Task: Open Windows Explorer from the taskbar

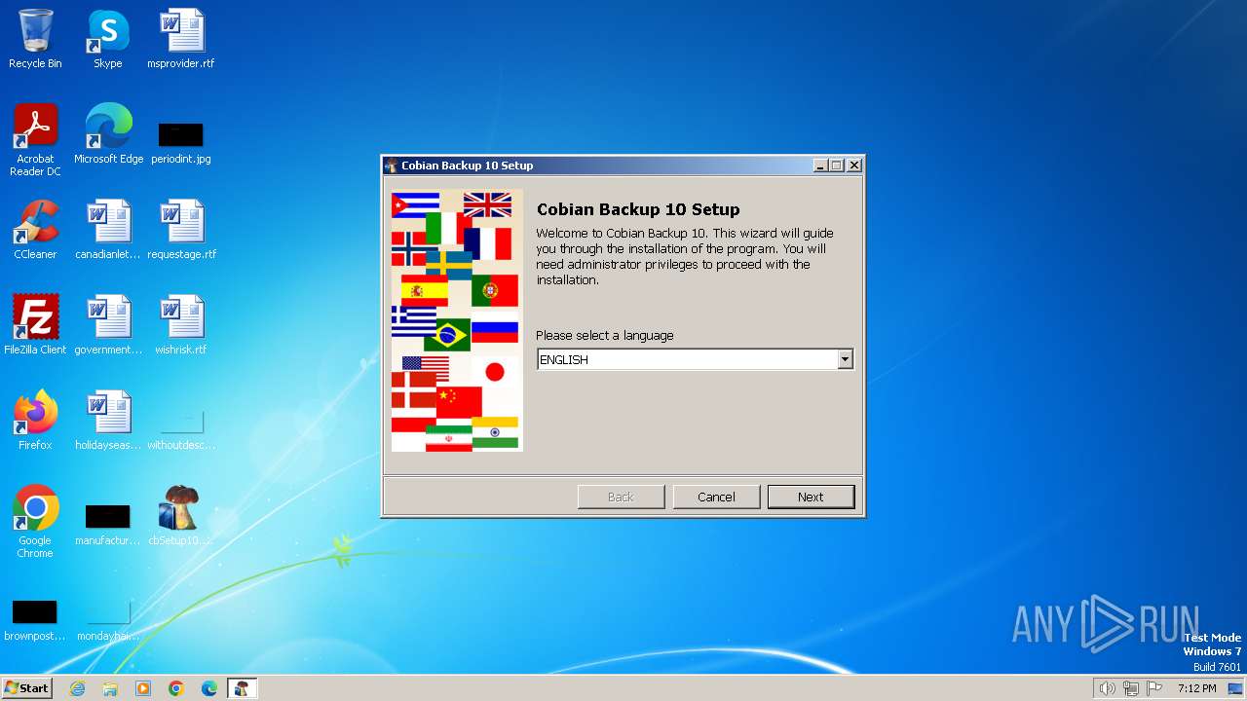Action: (110, 688)
